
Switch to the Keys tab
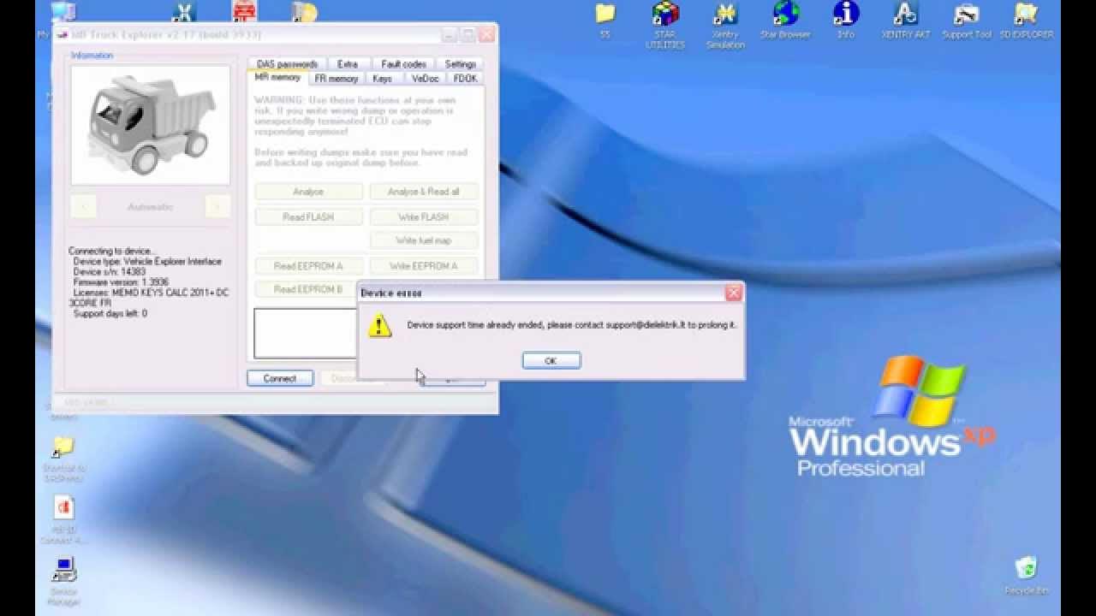[x=383, y=78]
